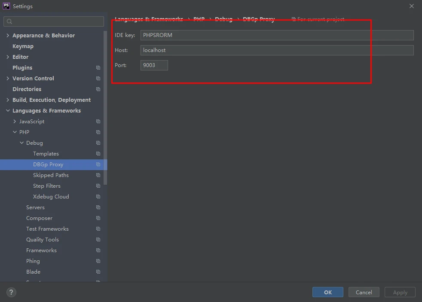
Task: Click the search magnifier icon in settings
Action: pyautogui.click(x=9, y=21)
